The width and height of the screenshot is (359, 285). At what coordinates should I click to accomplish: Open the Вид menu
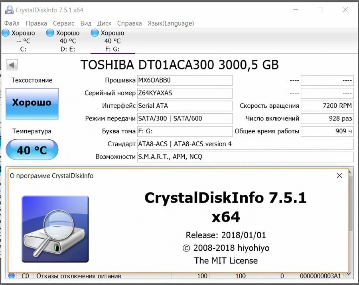pyautogui.click(x=86, y=24)
